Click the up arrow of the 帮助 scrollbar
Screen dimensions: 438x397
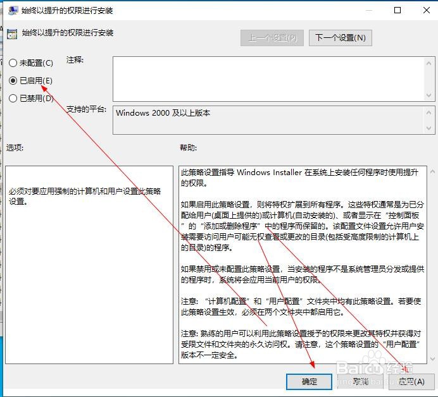click(432, 172)
